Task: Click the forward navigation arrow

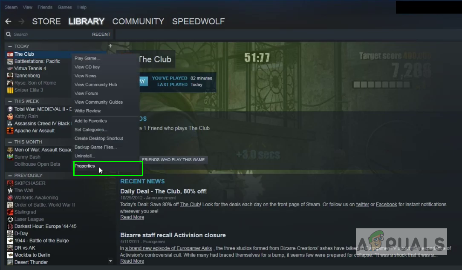Action: click(21, 21)
